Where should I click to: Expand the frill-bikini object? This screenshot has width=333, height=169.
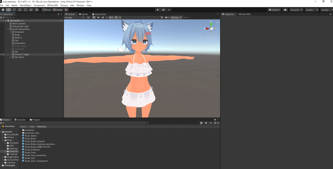point(11,57)
